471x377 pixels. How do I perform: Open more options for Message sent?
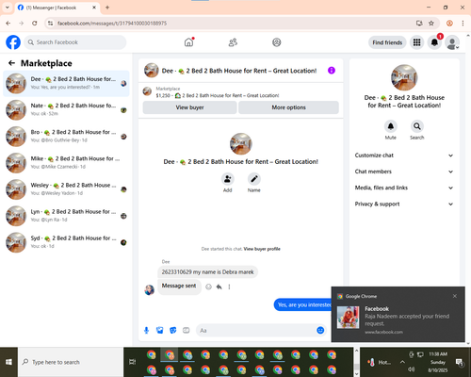point(229,287)
